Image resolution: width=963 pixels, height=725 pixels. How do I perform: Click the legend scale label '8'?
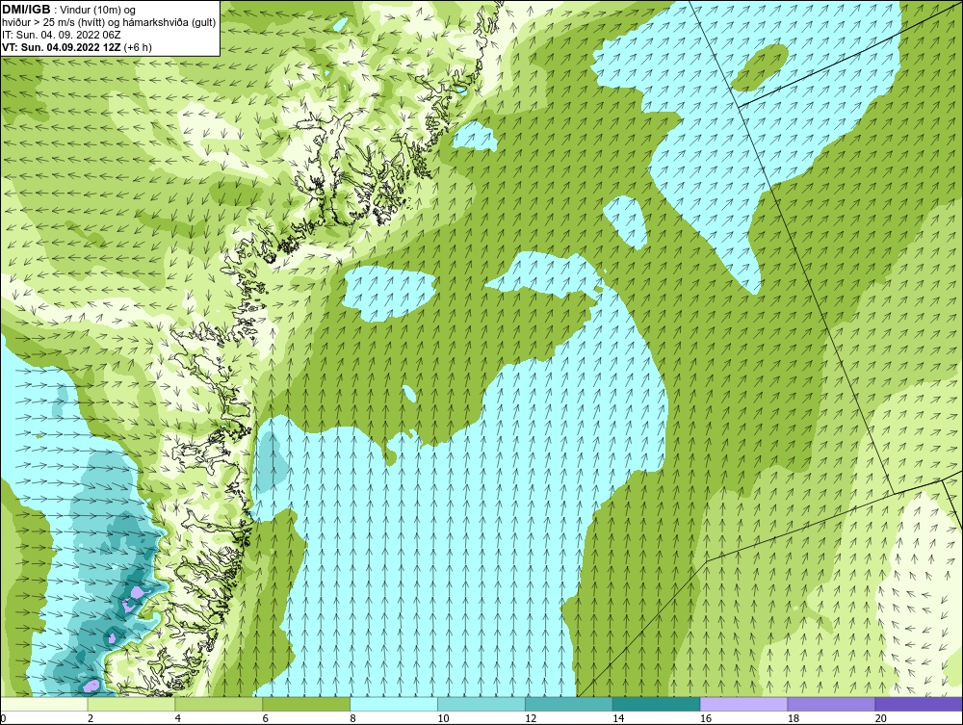353,718
